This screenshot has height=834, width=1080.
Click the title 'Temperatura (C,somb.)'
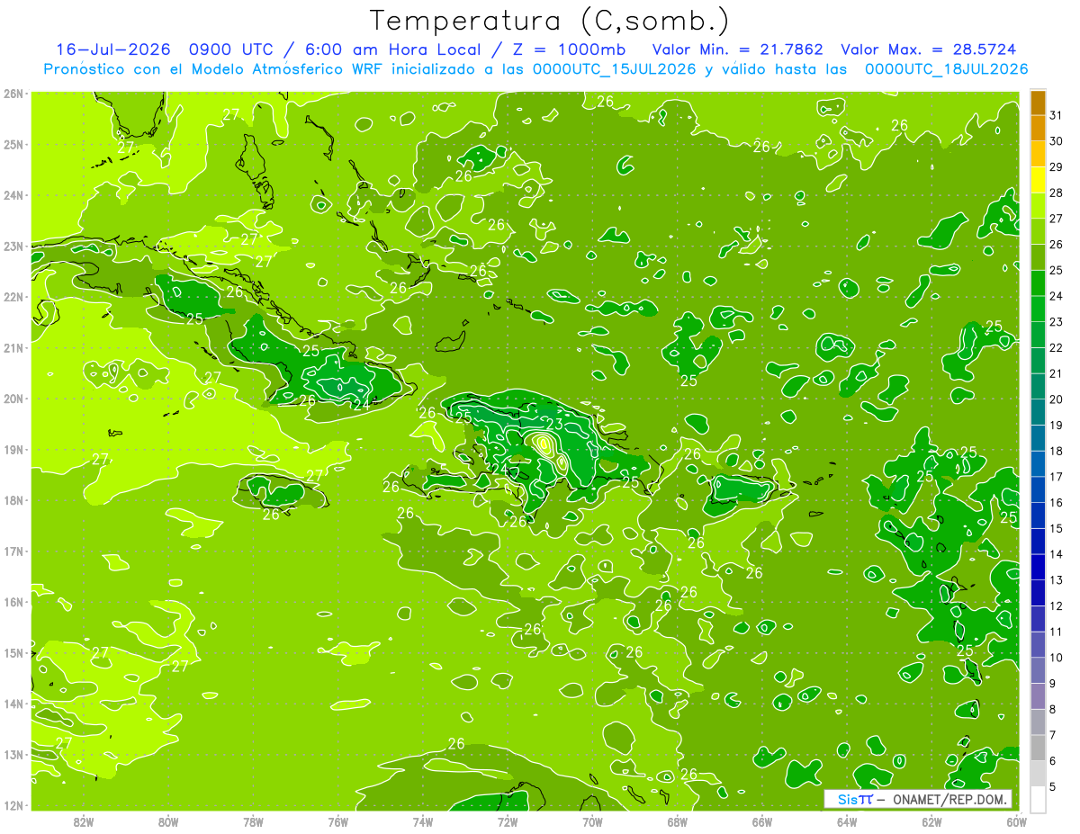tap(550, 22)
